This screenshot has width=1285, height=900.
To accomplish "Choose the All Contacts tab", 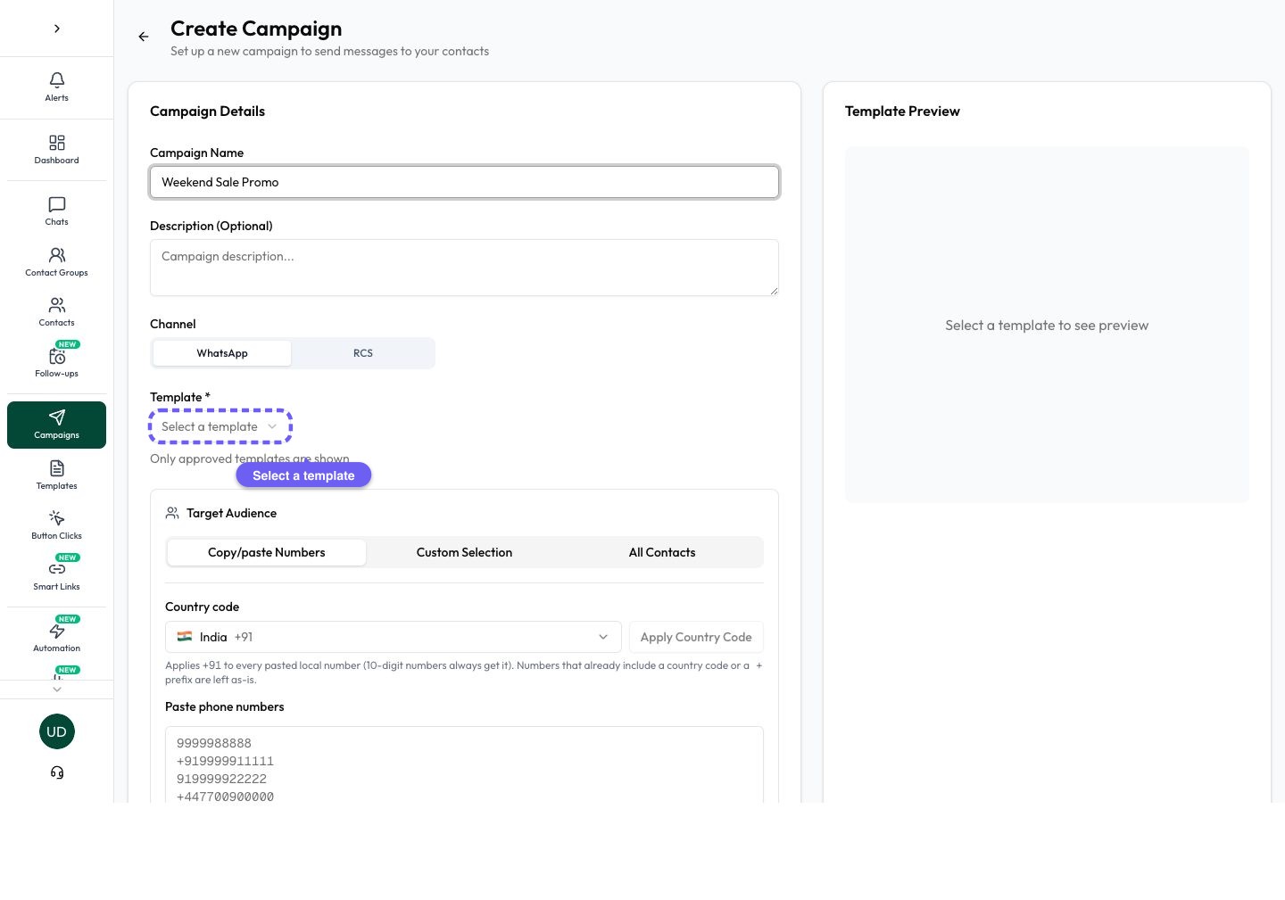I will [662, 552].
